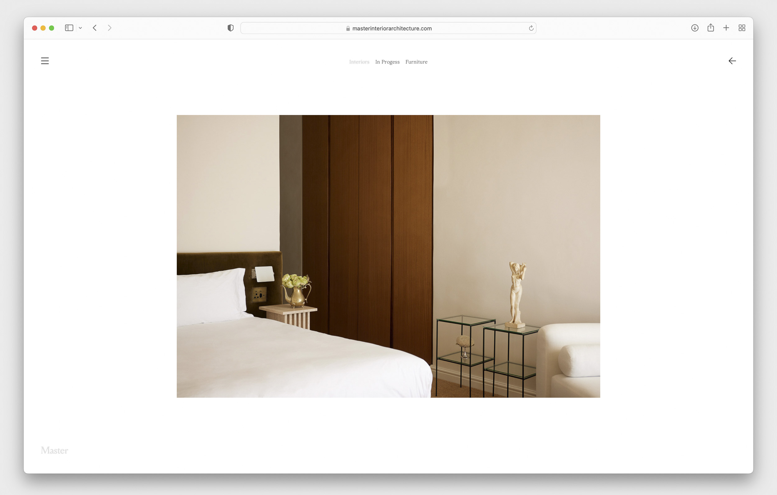
Task: Click the Share icon
Action: pyautogui.click(x=710, y=28)
